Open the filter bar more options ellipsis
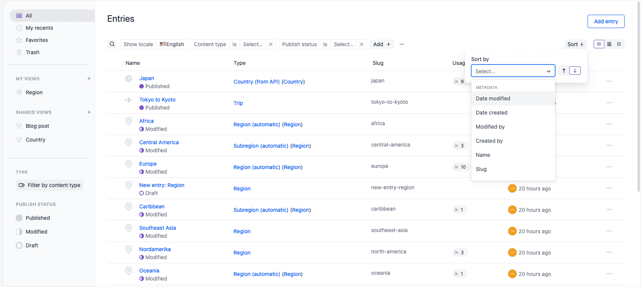 click(402, 44)
